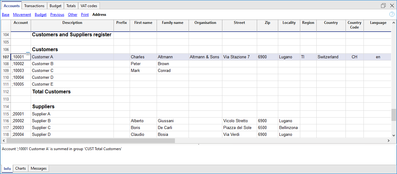The height and width of the screenshot is (174, 397).
Task: Click the vertical scrollbar down arrow
Action: [394, 136]
